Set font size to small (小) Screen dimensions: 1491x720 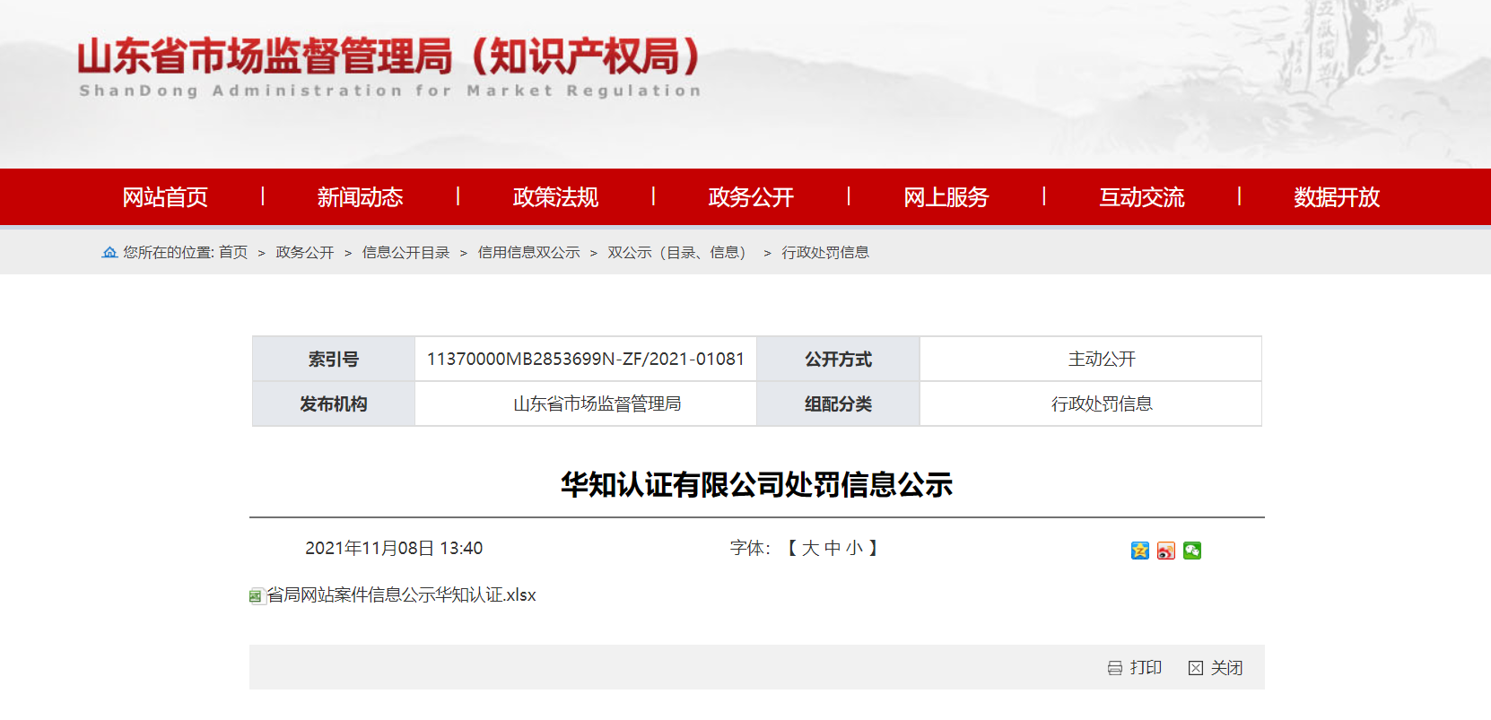pos(854,548)
